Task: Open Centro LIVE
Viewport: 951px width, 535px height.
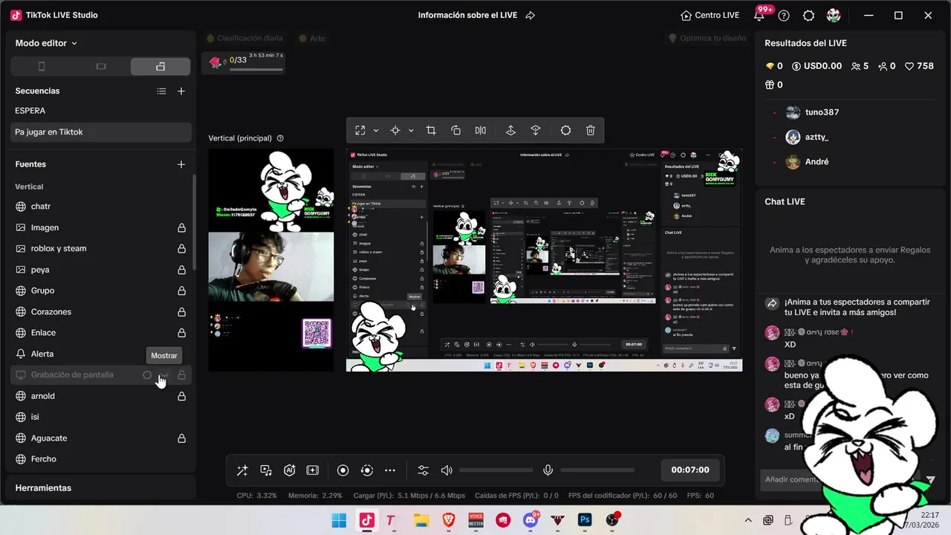Action: click(x=710, y=15)
